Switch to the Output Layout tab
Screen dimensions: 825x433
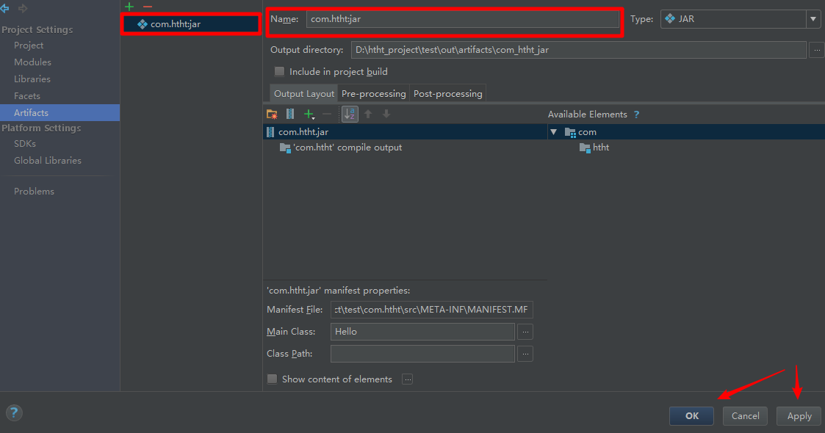click(303, 93)
